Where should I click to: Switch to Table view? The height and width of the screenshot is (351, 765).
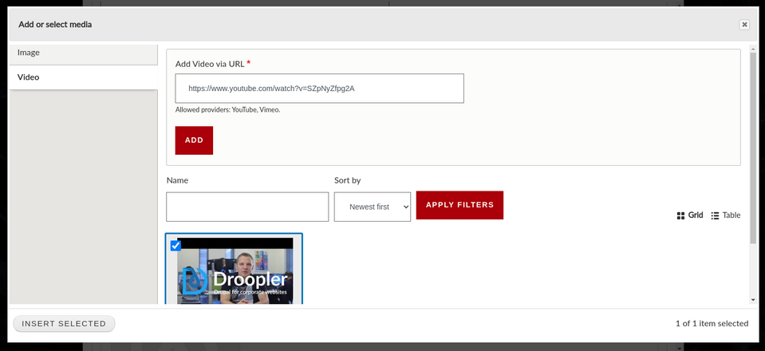click(725, 215)
